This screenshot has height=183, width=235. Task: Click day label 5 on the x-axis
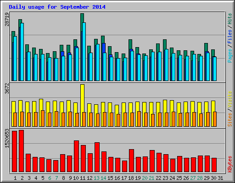click(43, 178)
